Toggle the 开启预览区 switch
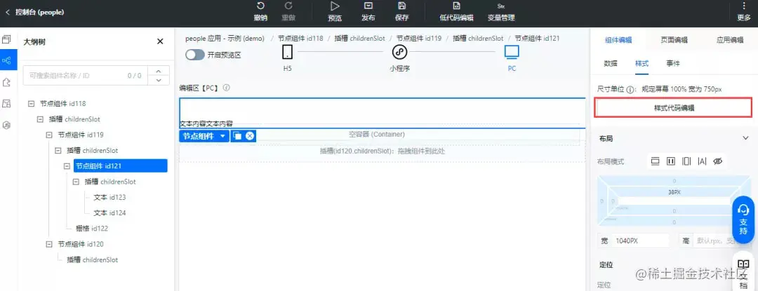This screenshot has width=758, height=291. [195, 55]
